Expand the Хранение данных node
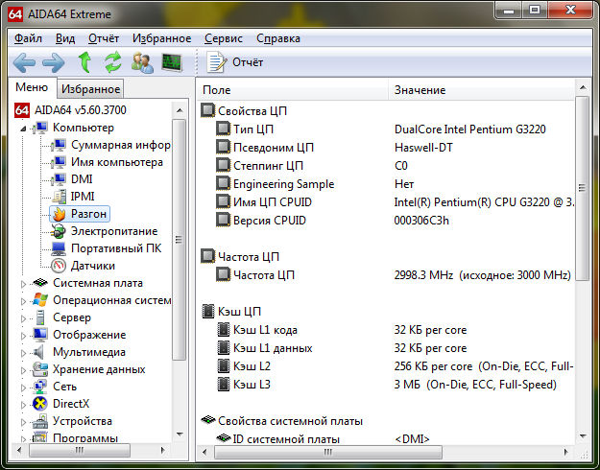Viewport: 600px width, 470px height. coord(23,370)
